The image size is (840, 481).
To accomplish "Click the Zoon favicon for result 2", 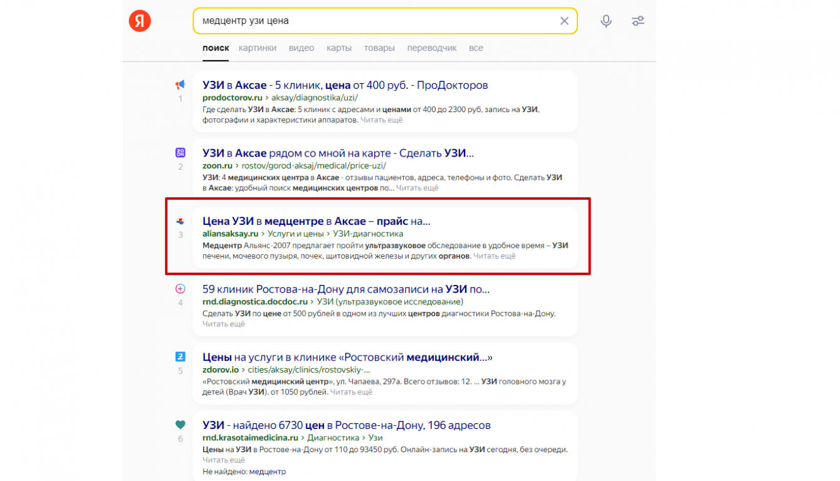I will 181,153.
